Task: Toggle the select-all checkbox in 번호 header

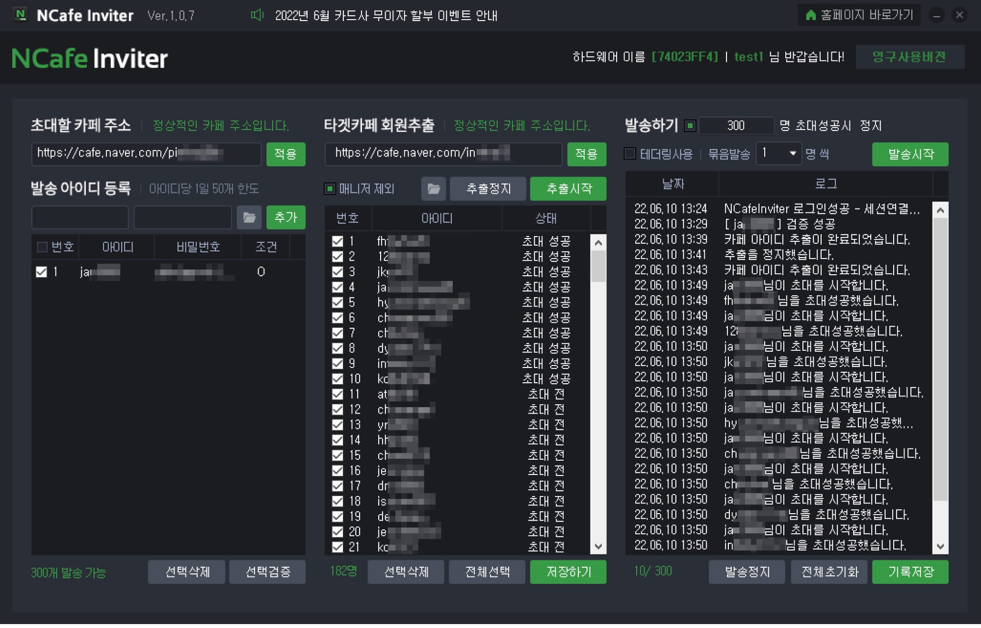Action: point(42,247)
